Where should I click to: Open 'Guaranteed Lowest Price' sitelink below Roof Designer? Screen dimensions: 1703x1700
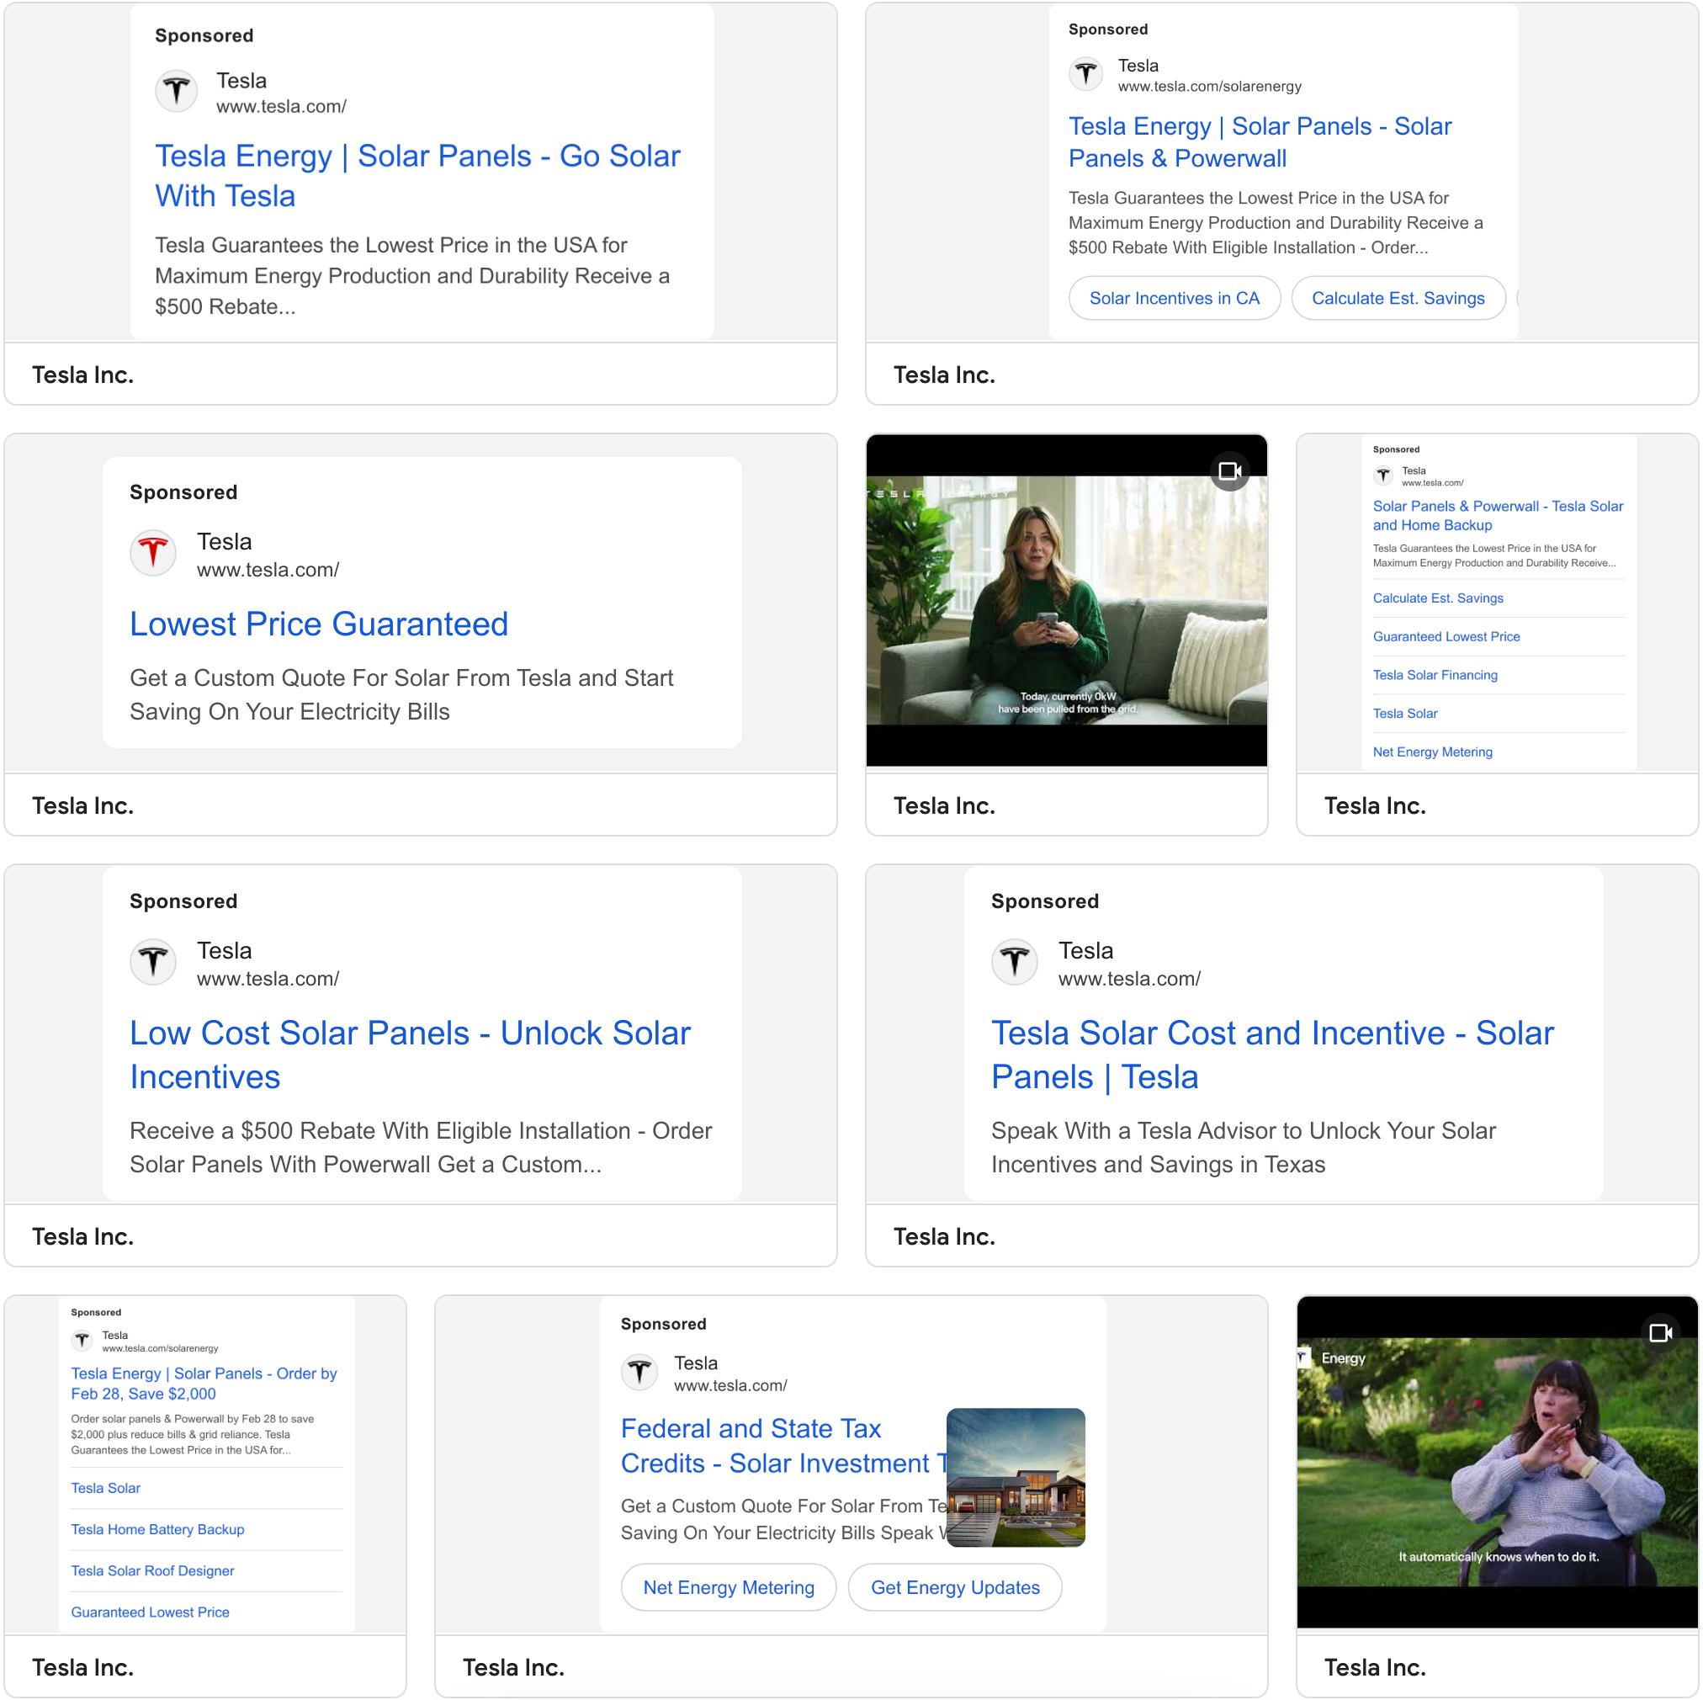[150, 1612]
